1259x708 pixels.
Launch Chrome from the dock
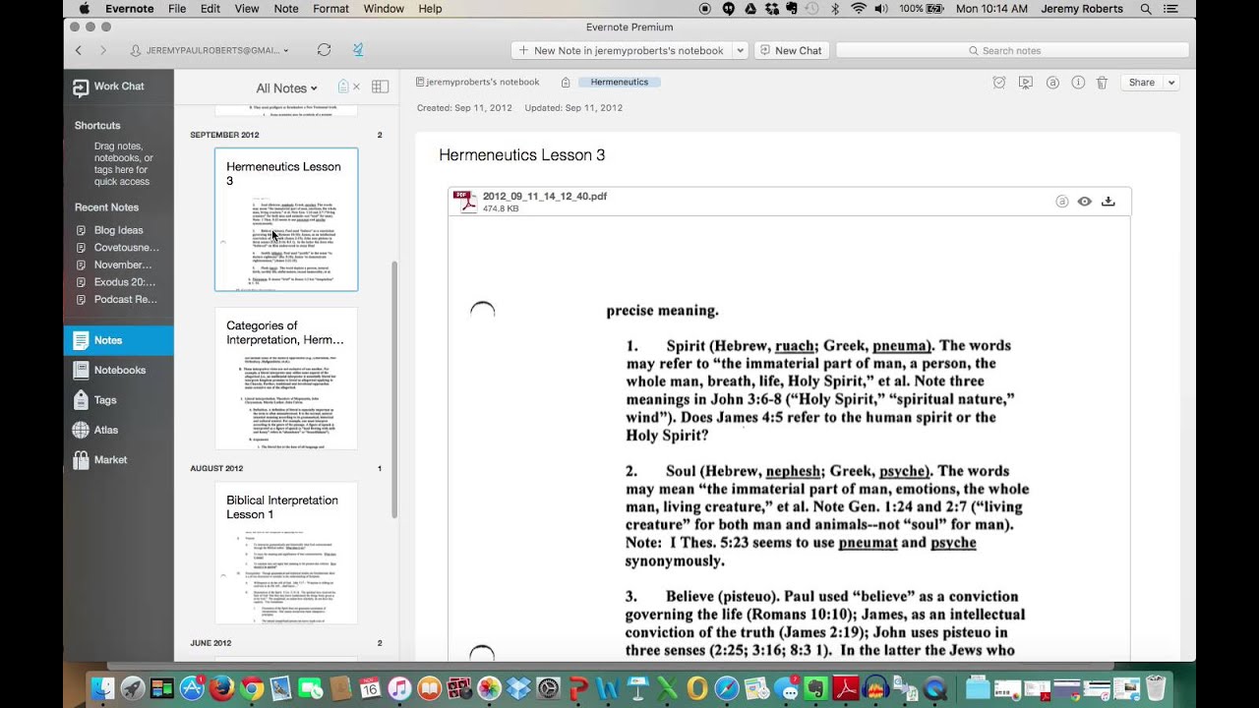click(252, 689)
